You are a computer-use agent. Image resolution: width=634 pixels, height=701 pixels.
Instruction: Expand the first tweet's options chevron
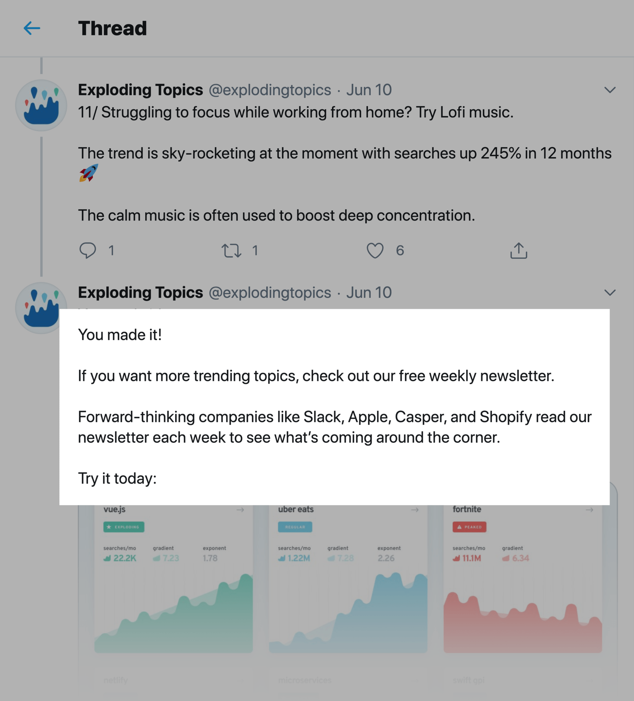pos(610,90)
